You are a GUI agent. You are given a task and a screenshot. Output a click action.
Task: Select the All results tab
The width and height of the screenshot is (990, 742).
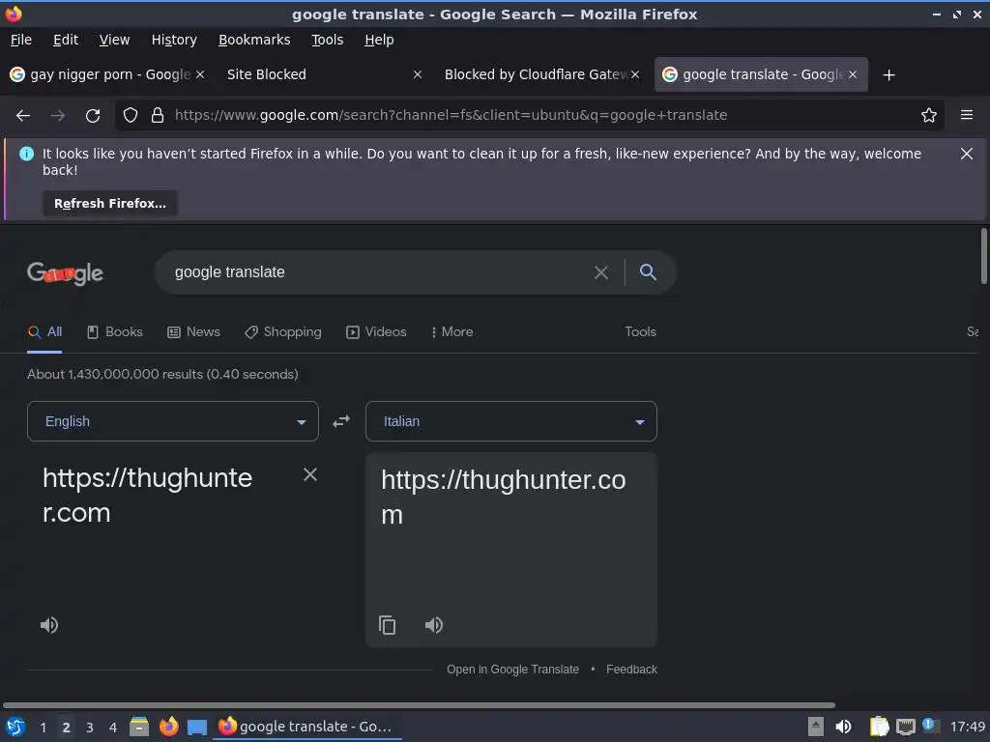click(44, 332)
